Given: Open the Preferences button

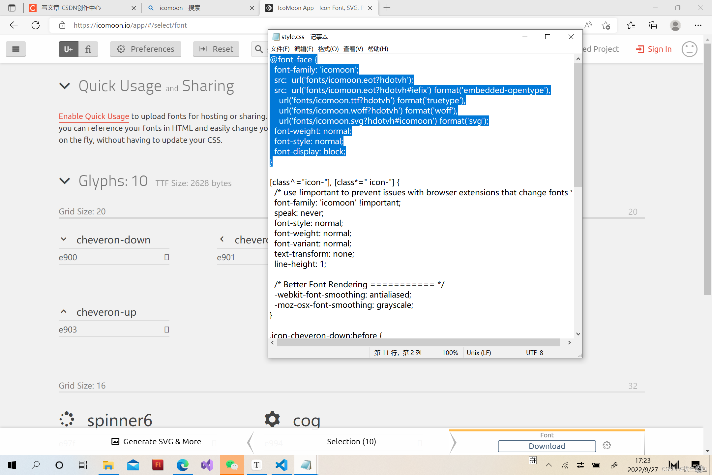Looking at the screenshot, I should point(146,49).
